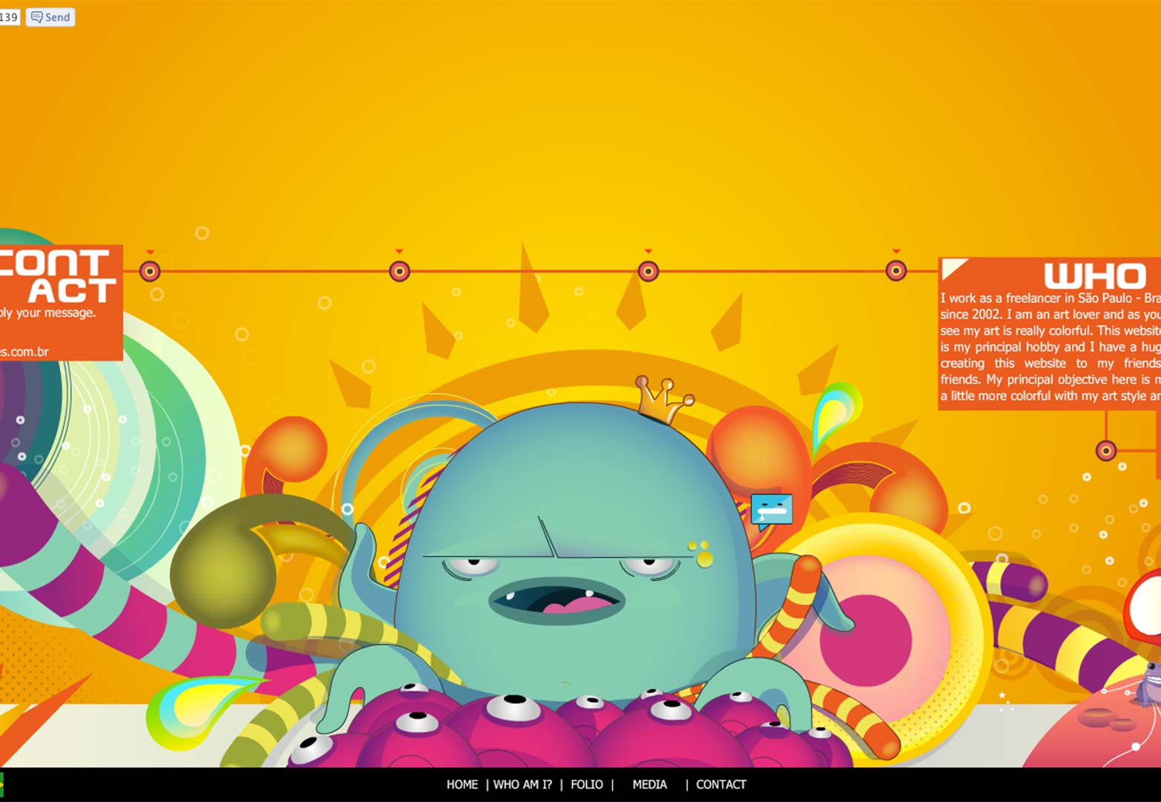
Task: Select the third bullseye node above the monster
Action: 648,271
